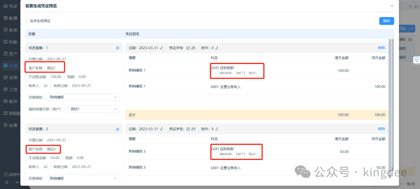420x189 pixels.
Task: Edit the date of voucher 记-28
Action: (x=161, y=48)
